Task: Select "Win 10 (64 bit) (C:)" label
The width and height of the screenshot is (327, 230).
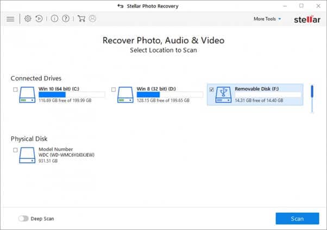Action: coord(59,89)
